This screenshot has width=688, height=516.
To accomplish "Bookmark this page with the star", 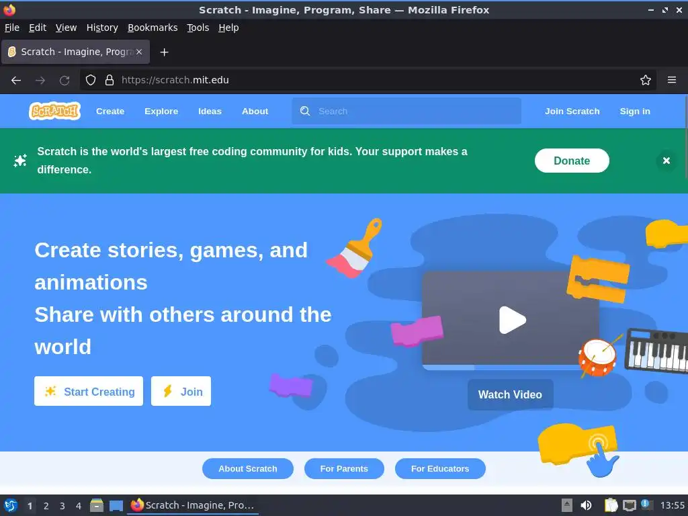I will click(646, 81).
